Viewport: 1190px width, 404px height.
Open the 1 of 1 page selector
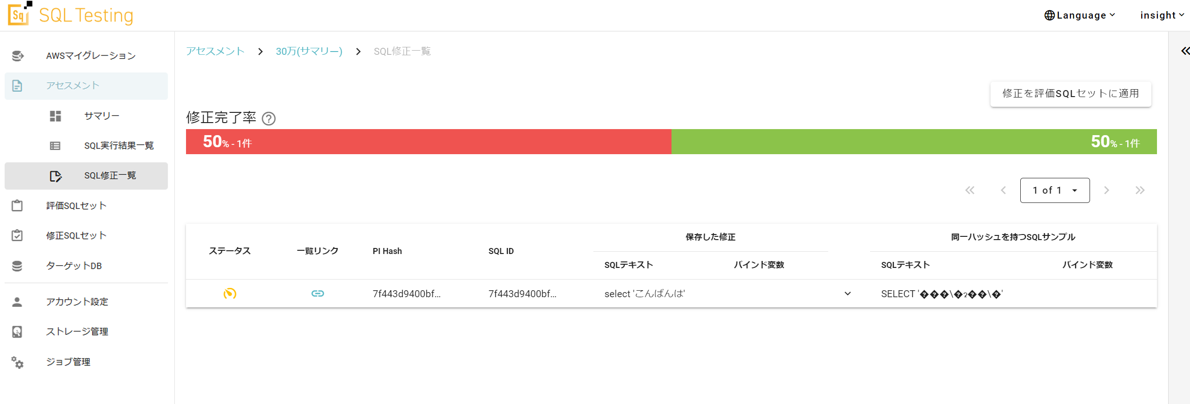(x=1055, y=190)
